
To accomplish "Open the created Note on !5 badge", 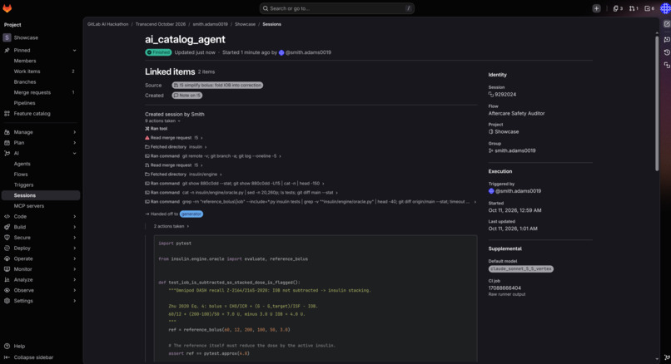I will [187, 96].
